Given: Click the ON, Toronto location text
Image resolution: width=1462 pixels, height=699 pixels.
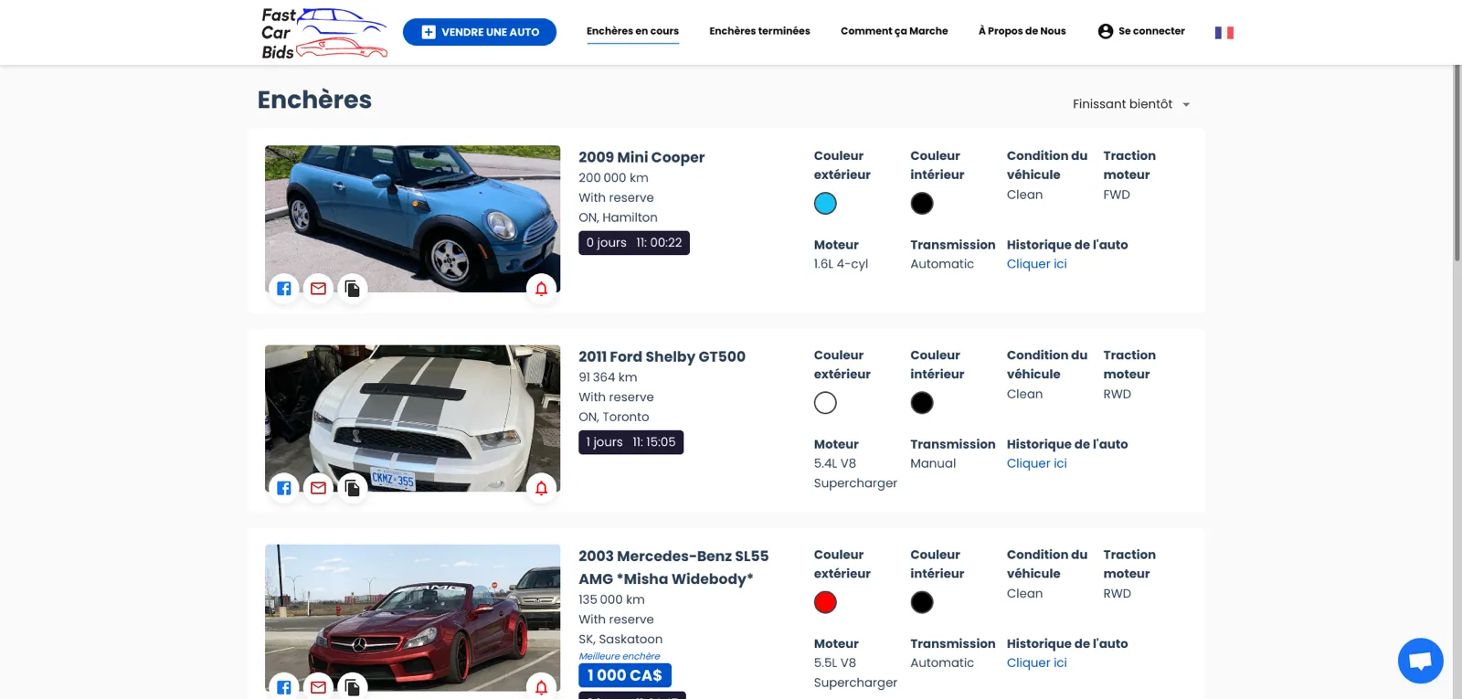Looking at the screenshot, I should tap(614, 417).
